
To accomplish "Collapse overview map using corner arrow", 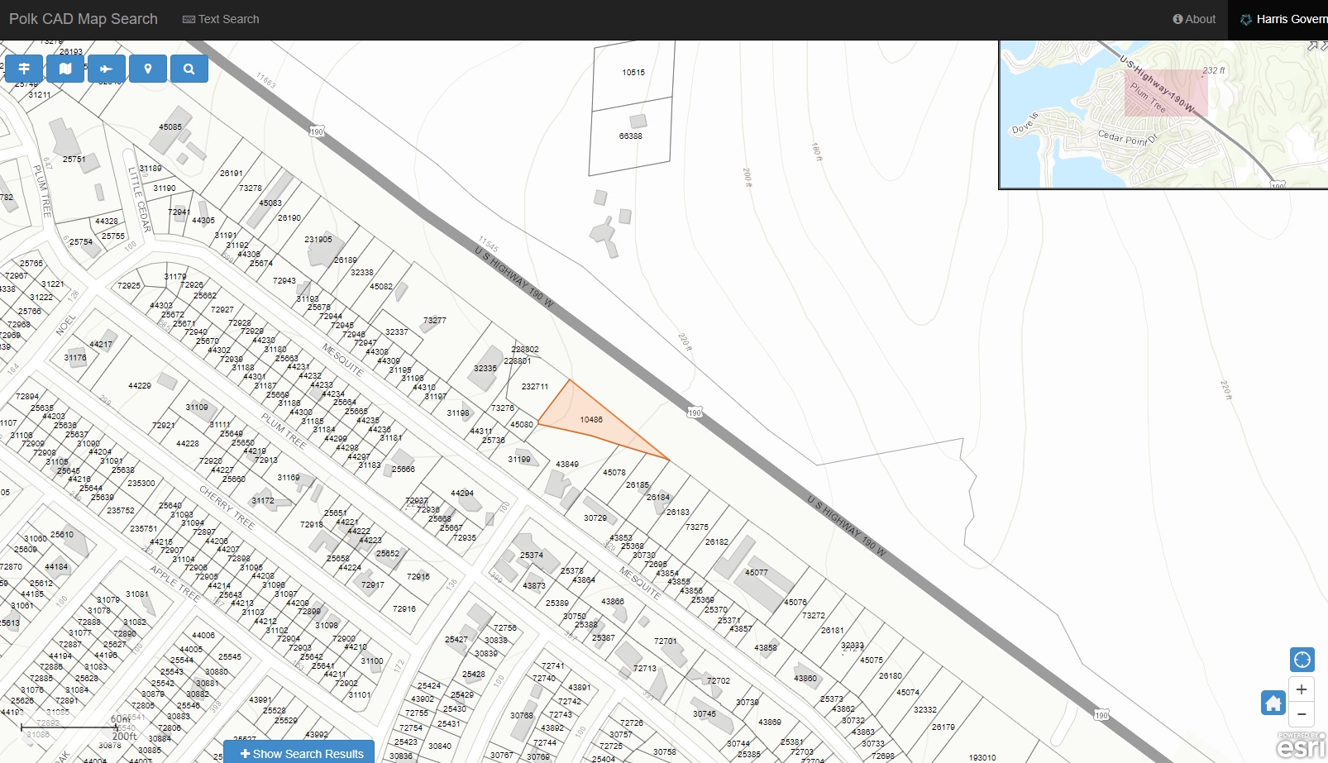I will tap(1313, 46).
